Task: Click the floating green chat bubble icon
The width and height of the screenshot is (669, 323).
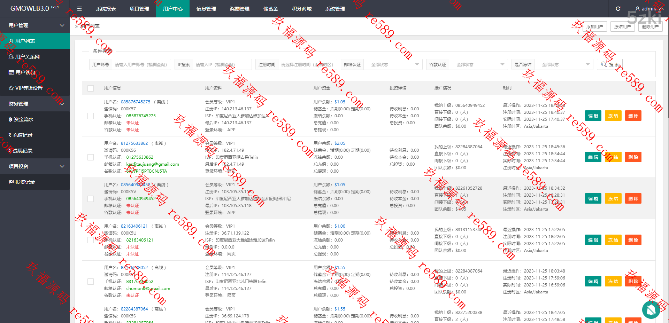Action: coord(651,309)
